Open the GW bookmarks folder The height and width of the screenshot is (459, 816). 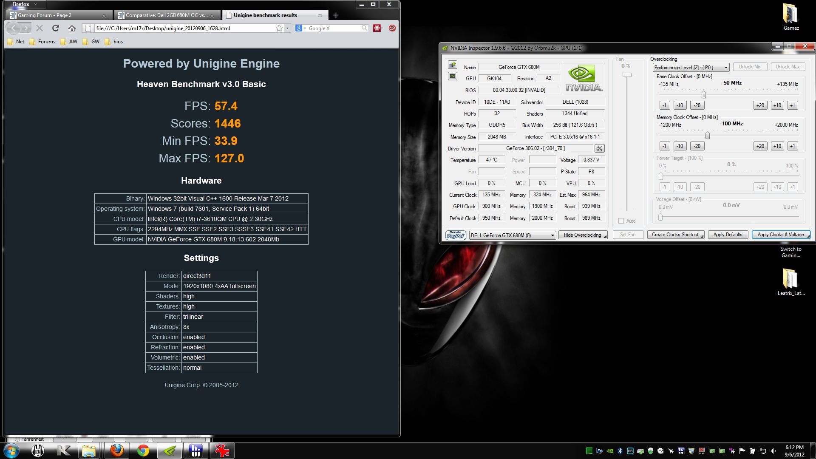(x=91, y=42)
